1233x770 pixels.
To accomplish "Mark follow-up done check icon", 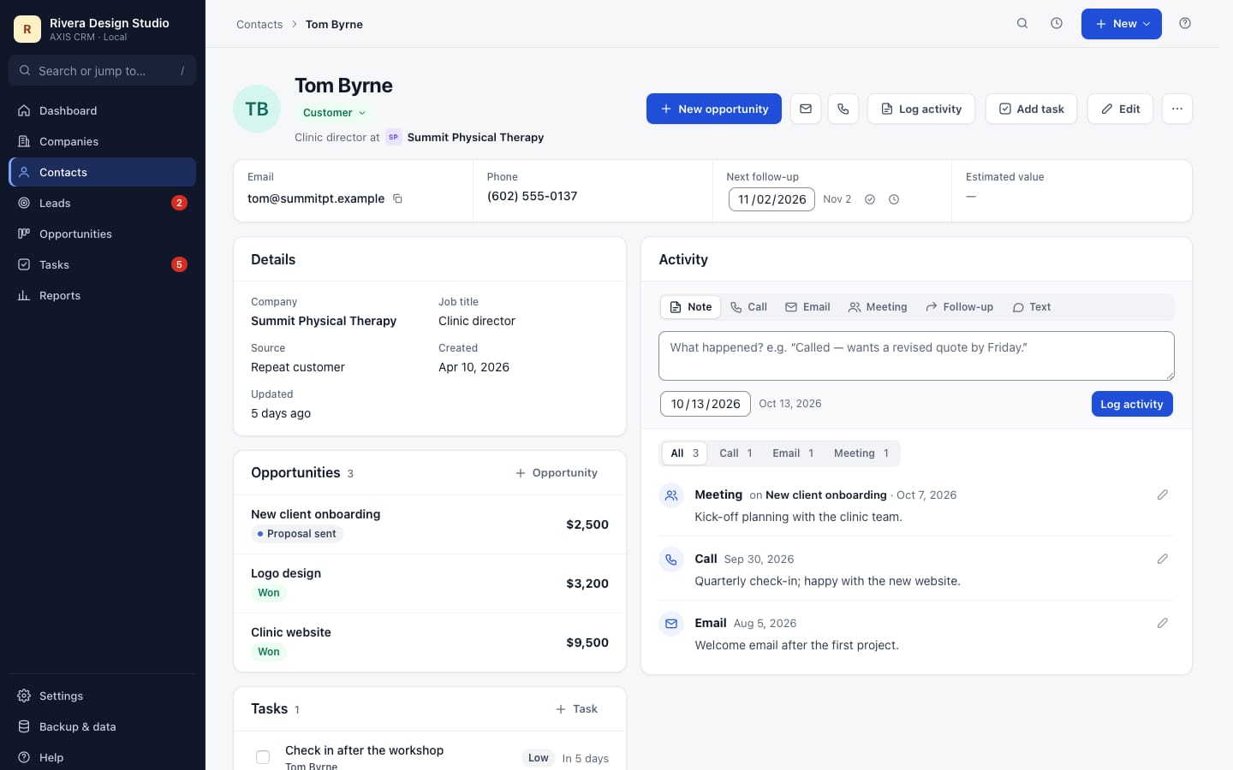I will coord(870,199).
